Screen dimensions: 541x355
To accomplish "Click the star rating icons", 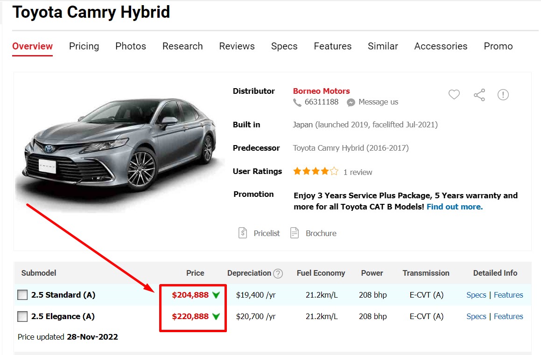I will pyautogui.click(x=316, y=171).
